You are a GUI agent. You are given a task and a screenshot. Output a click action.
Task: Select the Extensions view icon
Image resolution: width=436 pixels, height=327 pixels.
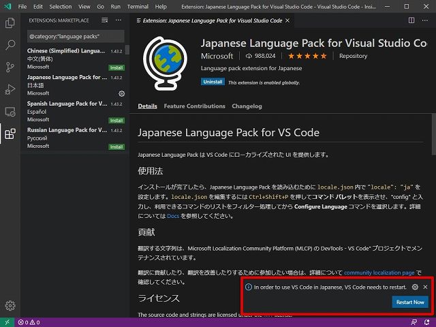(x=10, y=134)
